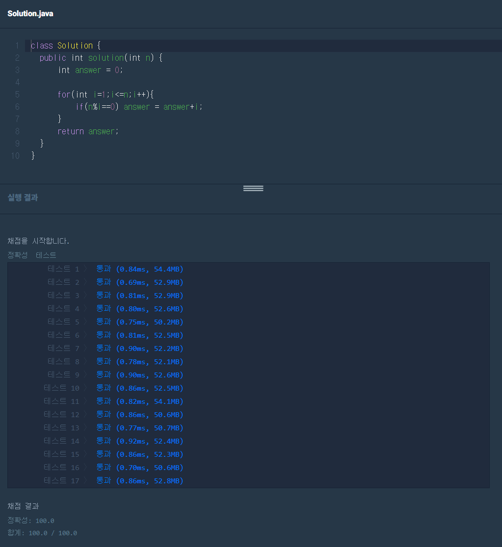
Task: Click 테스트 17 result '0.86ms, 52.8MB'
Action: point(150,481)
